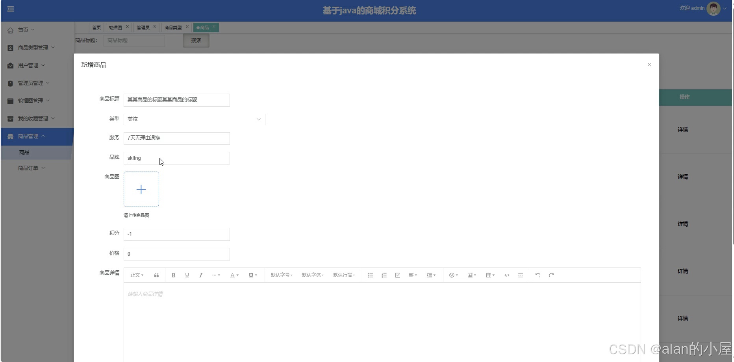Insert bulleted list
Viewport: 734px width, 362px height.
371,275
